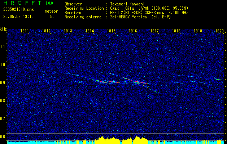This screenshot has height=144, width=227.
Task: Click the meteor label
Action: tap(51, 11)
